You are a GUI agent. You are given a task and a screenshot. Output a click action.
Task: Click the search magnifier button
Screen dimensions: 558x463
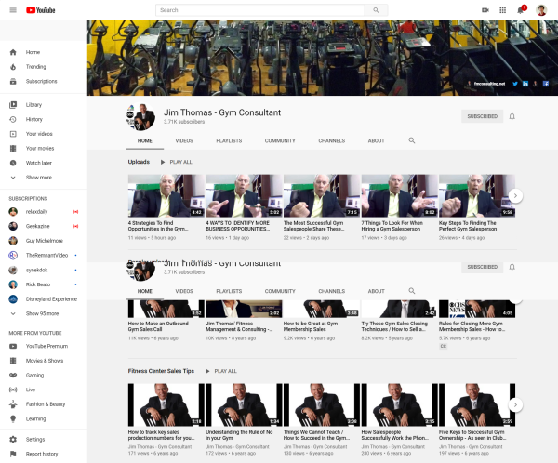[376, 10]
